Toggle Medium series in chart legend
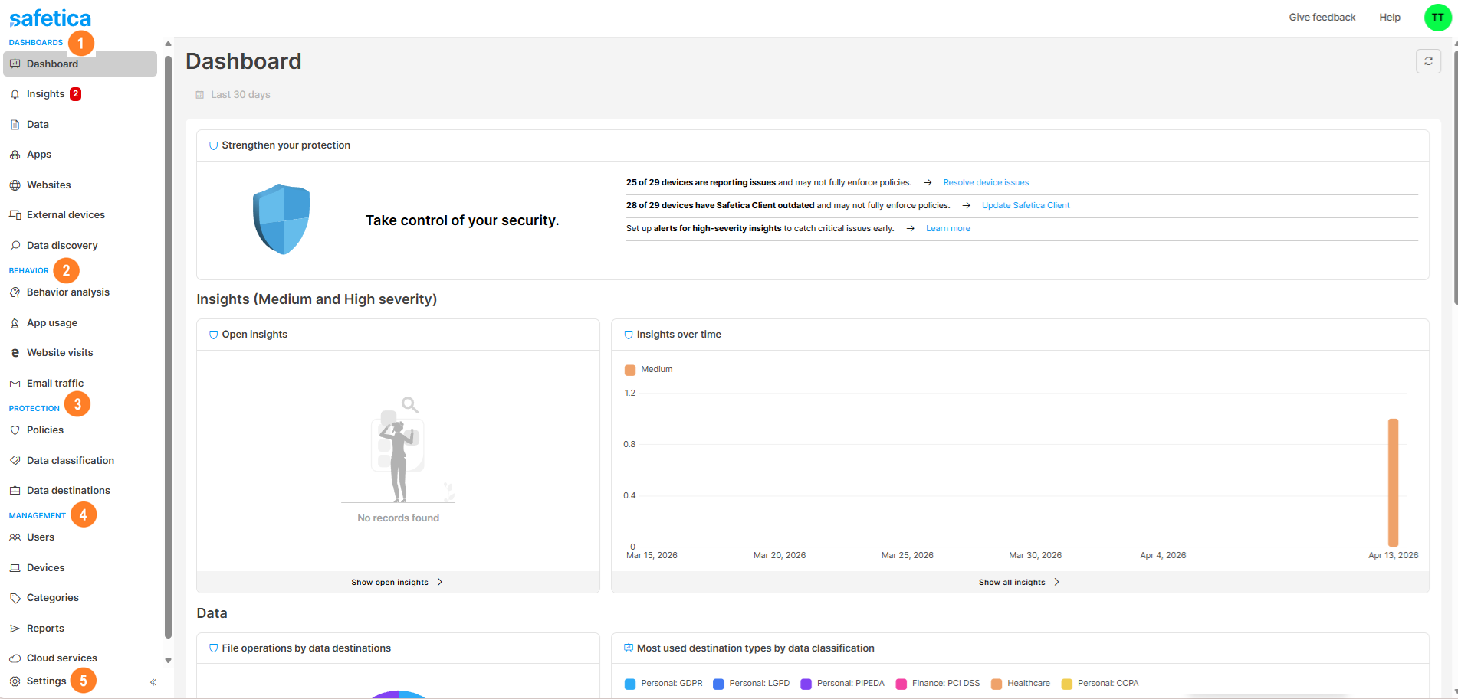Image resolution: width=1458 pixels, height=699 pixels. click(649, 370)
